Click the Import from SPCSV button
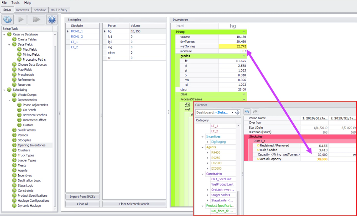 [82, 197]
